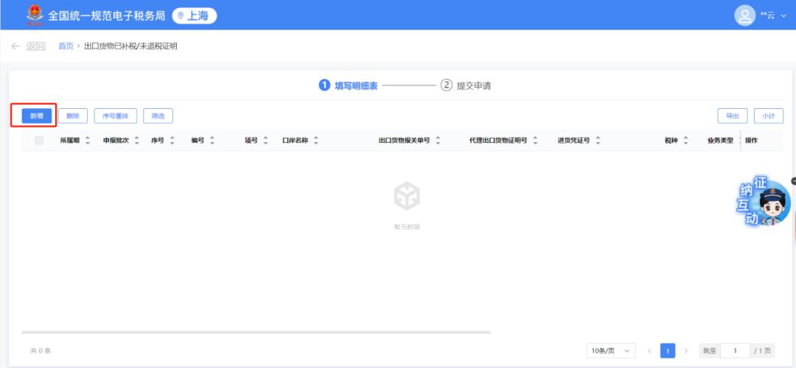Sort by 口岸名称 column
This screenshot has height=368, width=796.
click(315, 141)
